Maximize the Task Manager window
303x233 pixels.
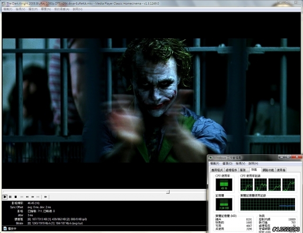pos(288,157)
